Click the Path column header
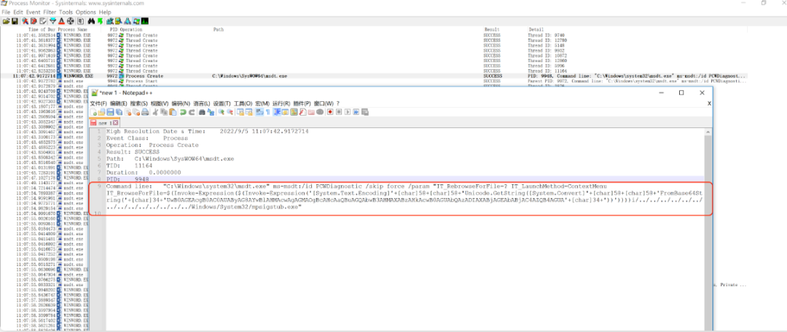This screenshot has width=787, height=332. tap(219, 30)
